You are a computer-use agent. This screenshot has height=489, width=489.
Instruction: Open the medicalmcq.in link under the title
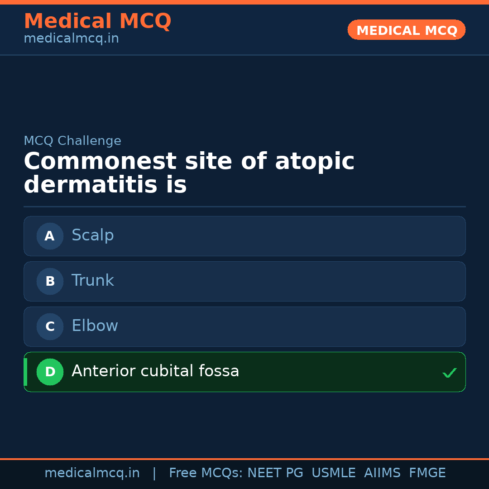(71, 39)
